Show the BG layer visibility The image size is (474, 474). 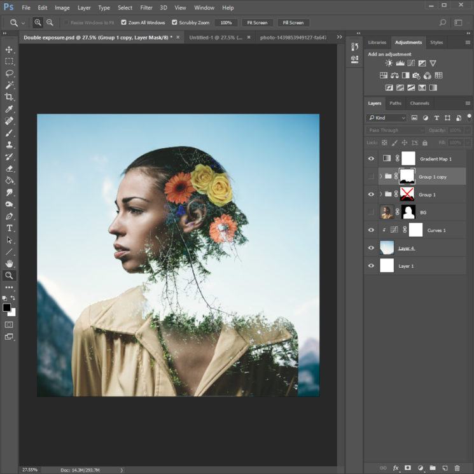pos(371,213)
